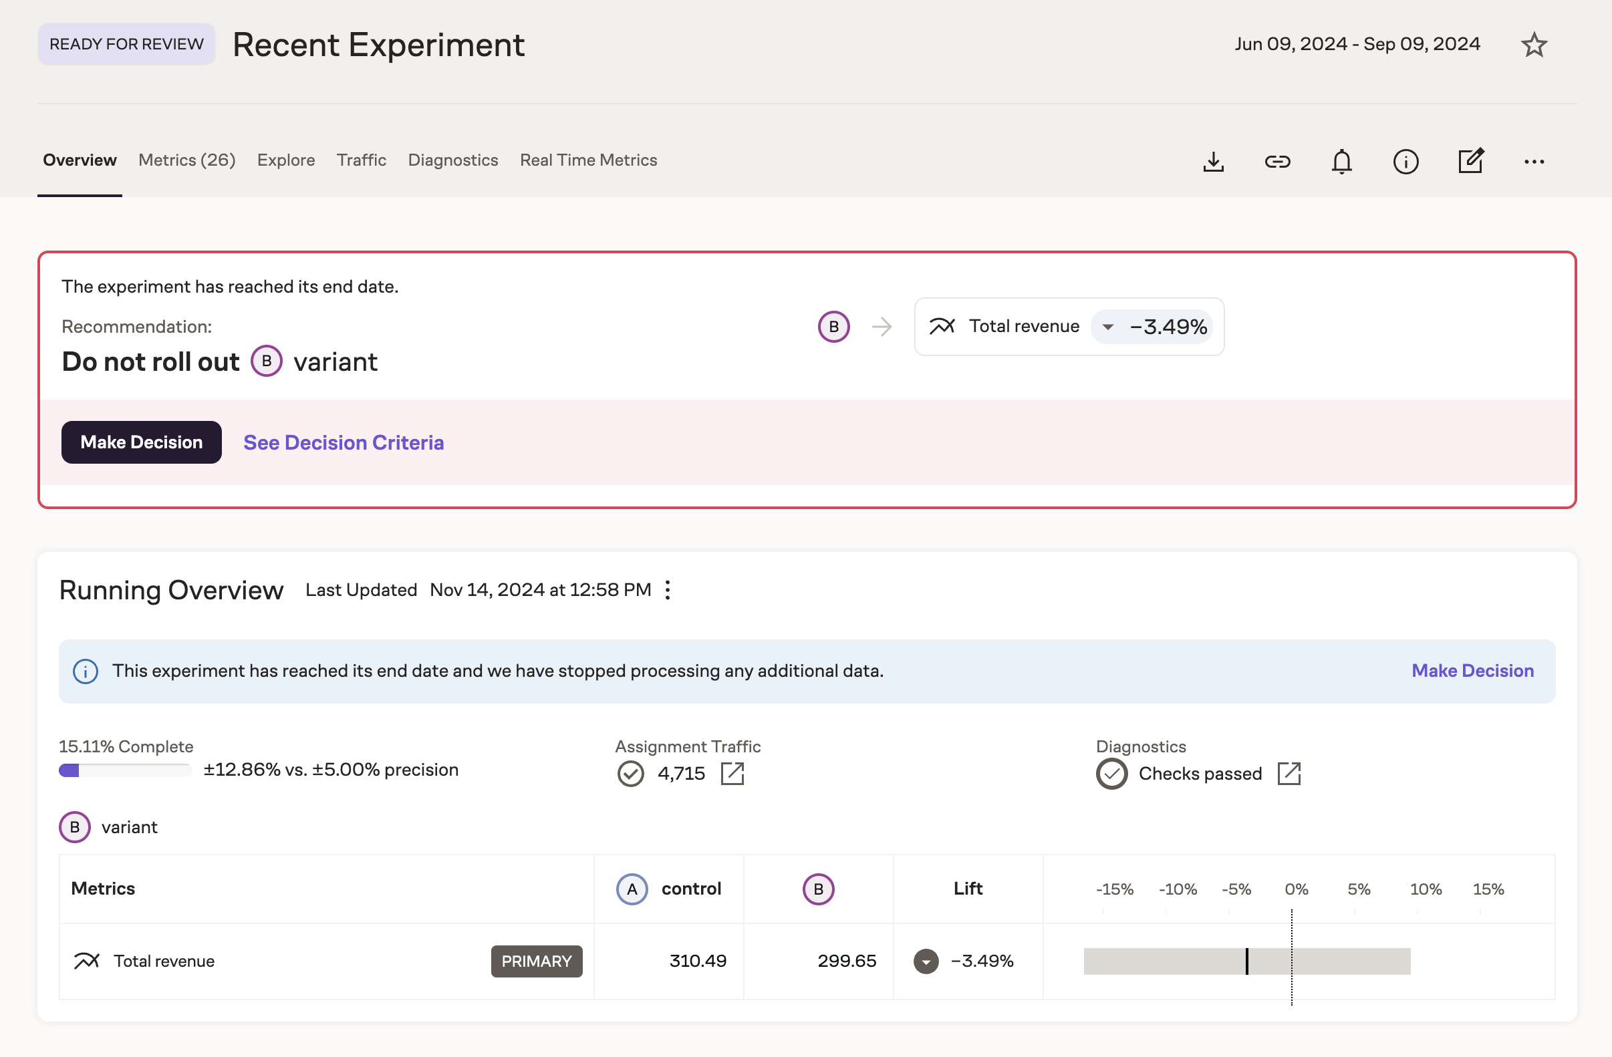This screenshot has width=1612, height=1057.
Task: Click the edit/pencil icon to modify experiment
Action: pos(1470,159)
